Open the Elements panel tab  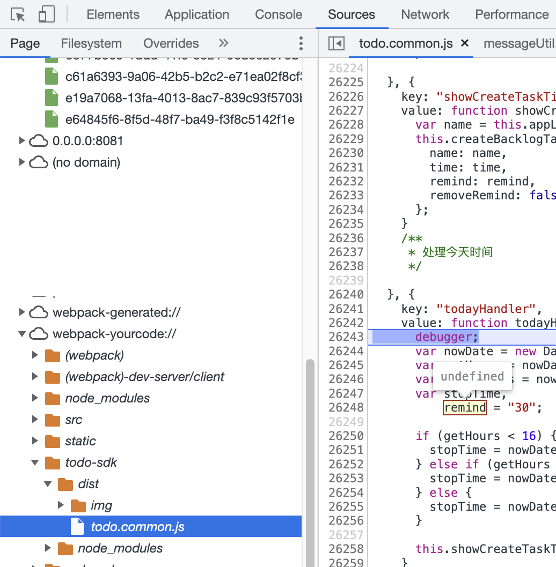pyautogui.click(x=113, y=14)
